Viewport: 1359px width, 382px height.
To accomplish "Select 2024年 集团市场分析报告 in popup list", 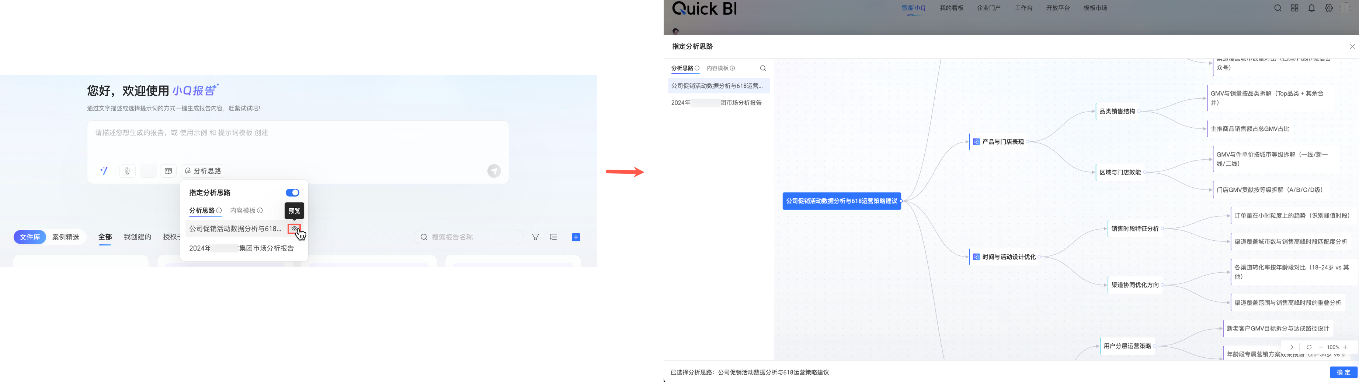I will click(x=244, y=248).
